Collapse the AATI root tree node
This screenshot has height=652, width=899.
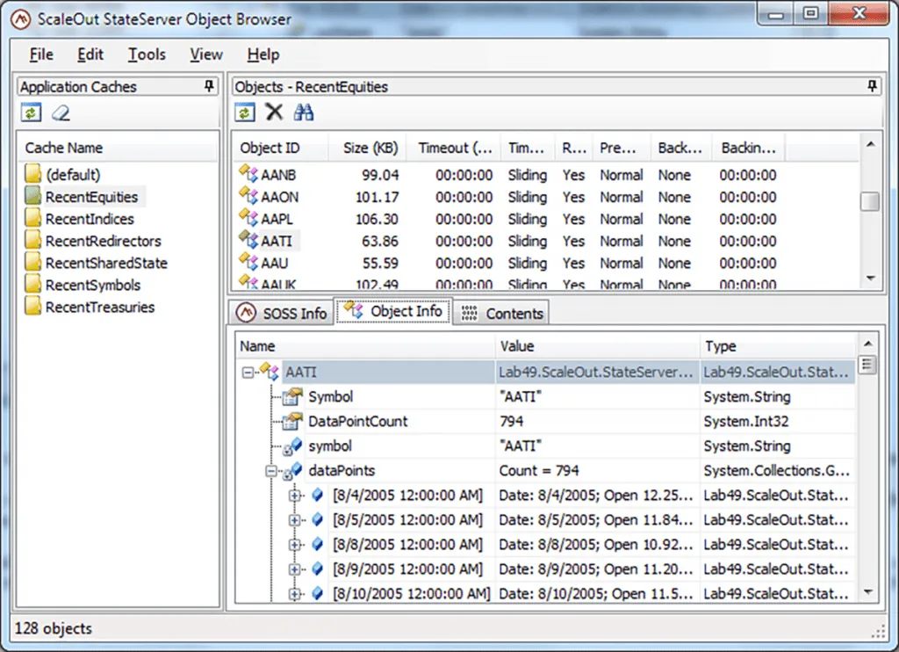pyautogui.click(x=247, y=373)
